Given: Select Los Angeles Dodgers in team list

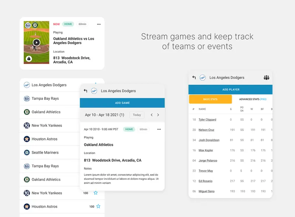Looking at the screenshot, I should point(50,85).
